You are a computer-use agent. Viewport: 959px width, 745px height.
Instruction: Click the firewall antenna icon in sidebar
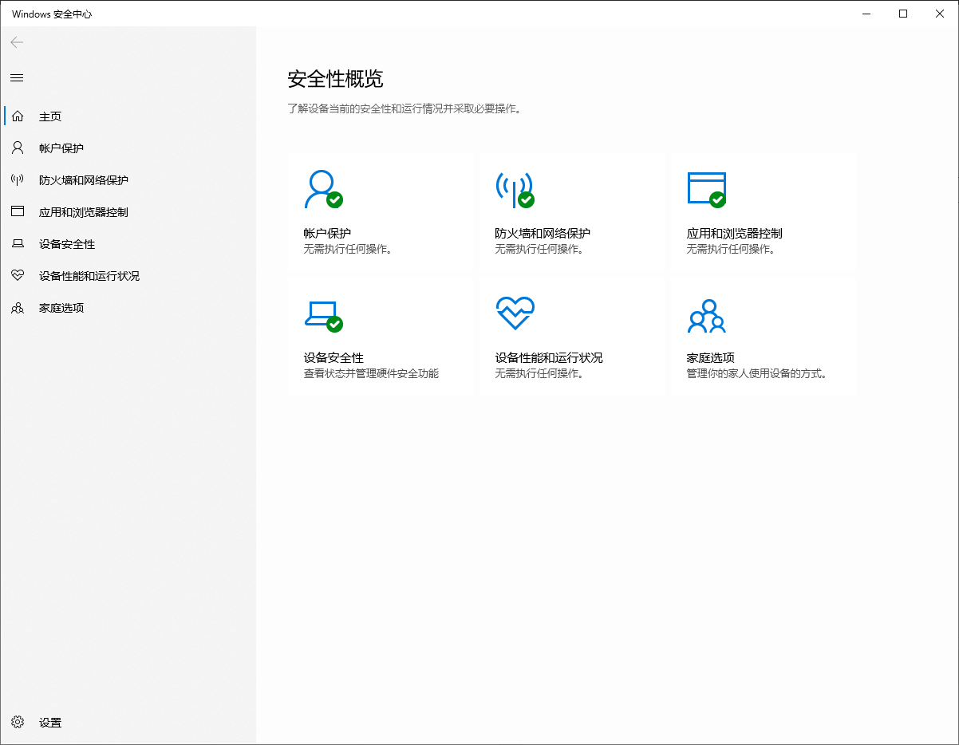click(x=18, y=180)
